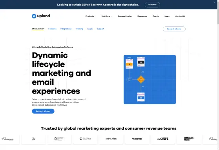The width and height of the screenshot is (219, 150).
Task: Open the Resources menu item
Action: (142, 16)
